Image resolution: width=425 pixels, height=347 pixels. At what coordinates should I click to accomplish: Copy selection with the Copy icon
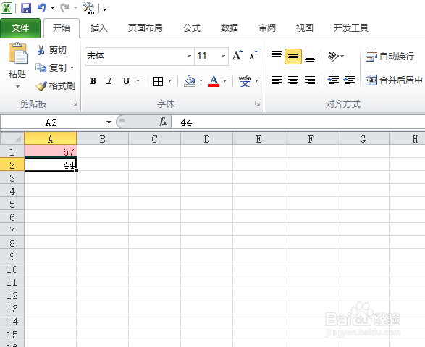point(41,68)
